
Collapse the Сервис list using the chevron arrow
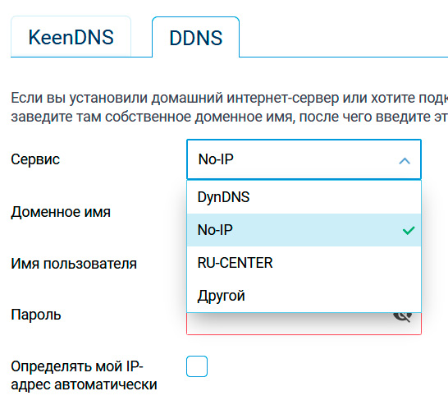tap(405, 161)
